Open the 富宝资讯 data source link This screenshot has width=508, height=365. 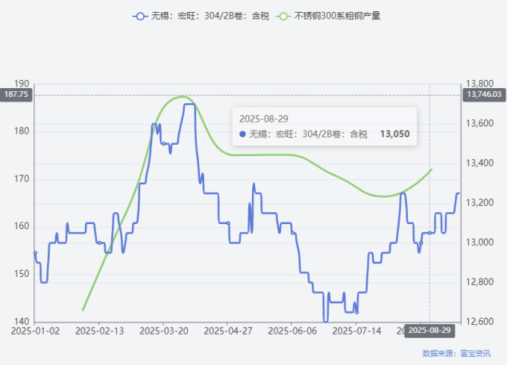(475, 353)
